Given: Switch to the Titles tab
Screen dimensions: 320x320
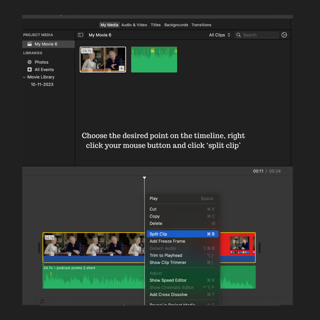Looking at the screenshot, I should [x=156, y=25].
